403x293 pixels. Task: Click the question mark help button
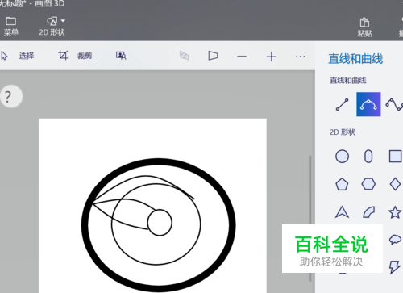11,96
